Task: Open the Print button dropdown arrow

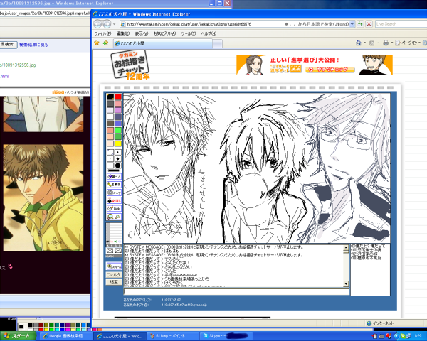Action: [x=392, y=43]
